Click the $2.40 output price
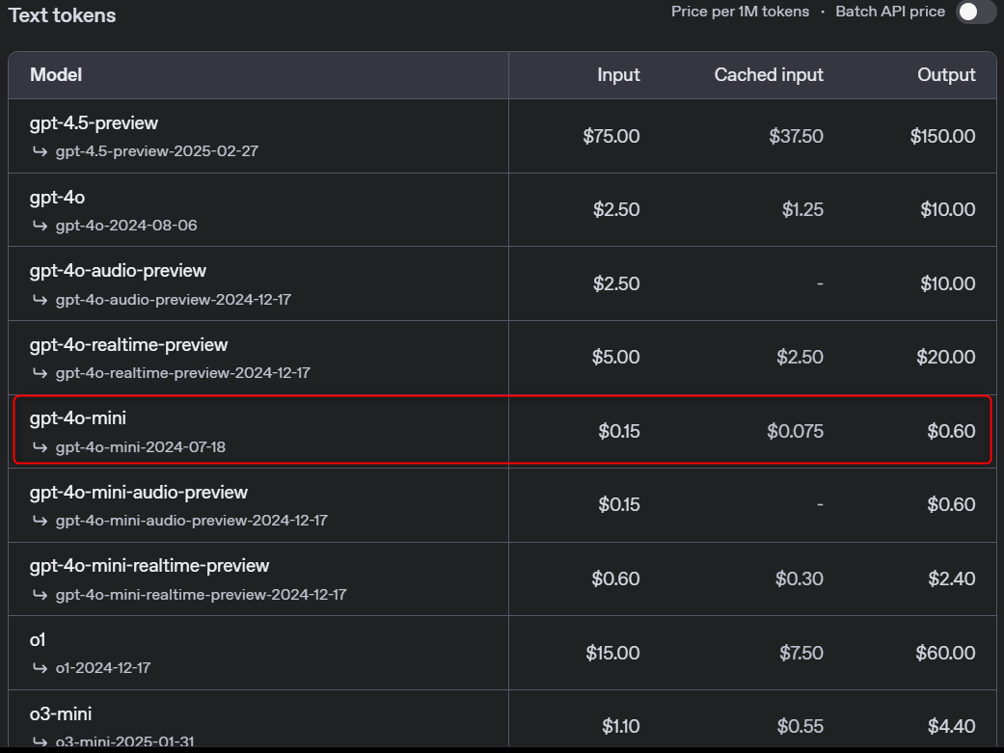 point(952,578)
